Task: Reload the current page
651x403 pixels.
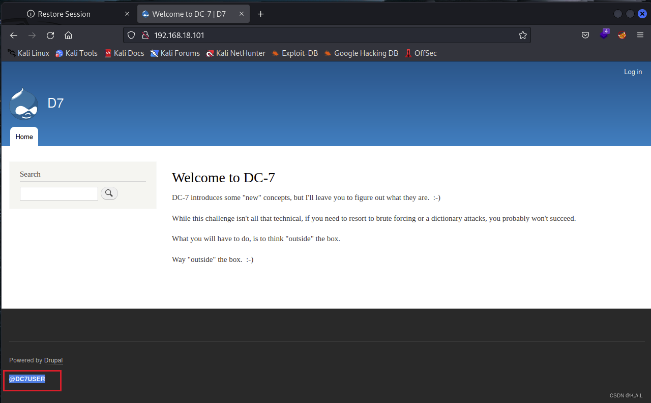Action: [x=50, y=35]
